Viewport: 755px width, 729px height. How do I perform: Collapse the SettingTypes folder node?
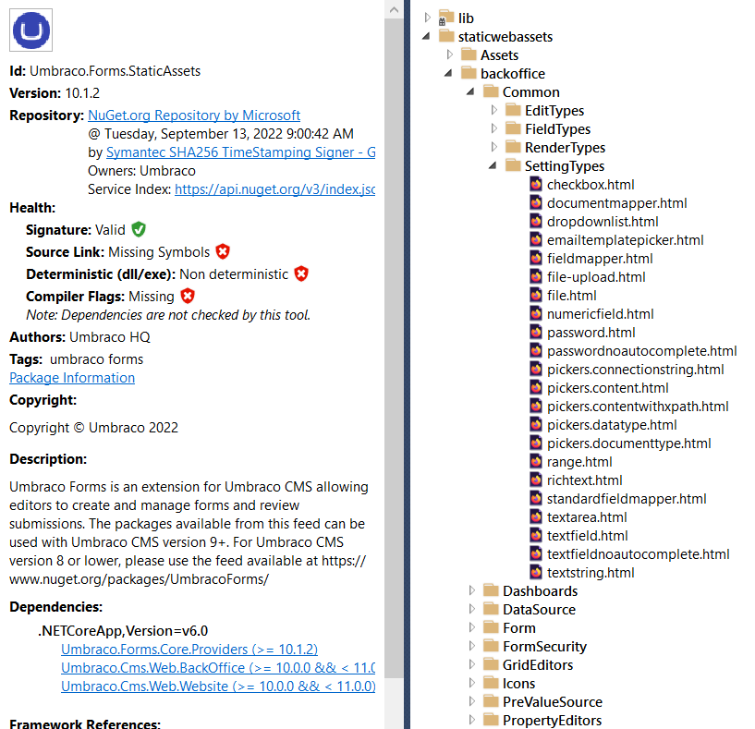pyautogui.click(x=493, y=165)
